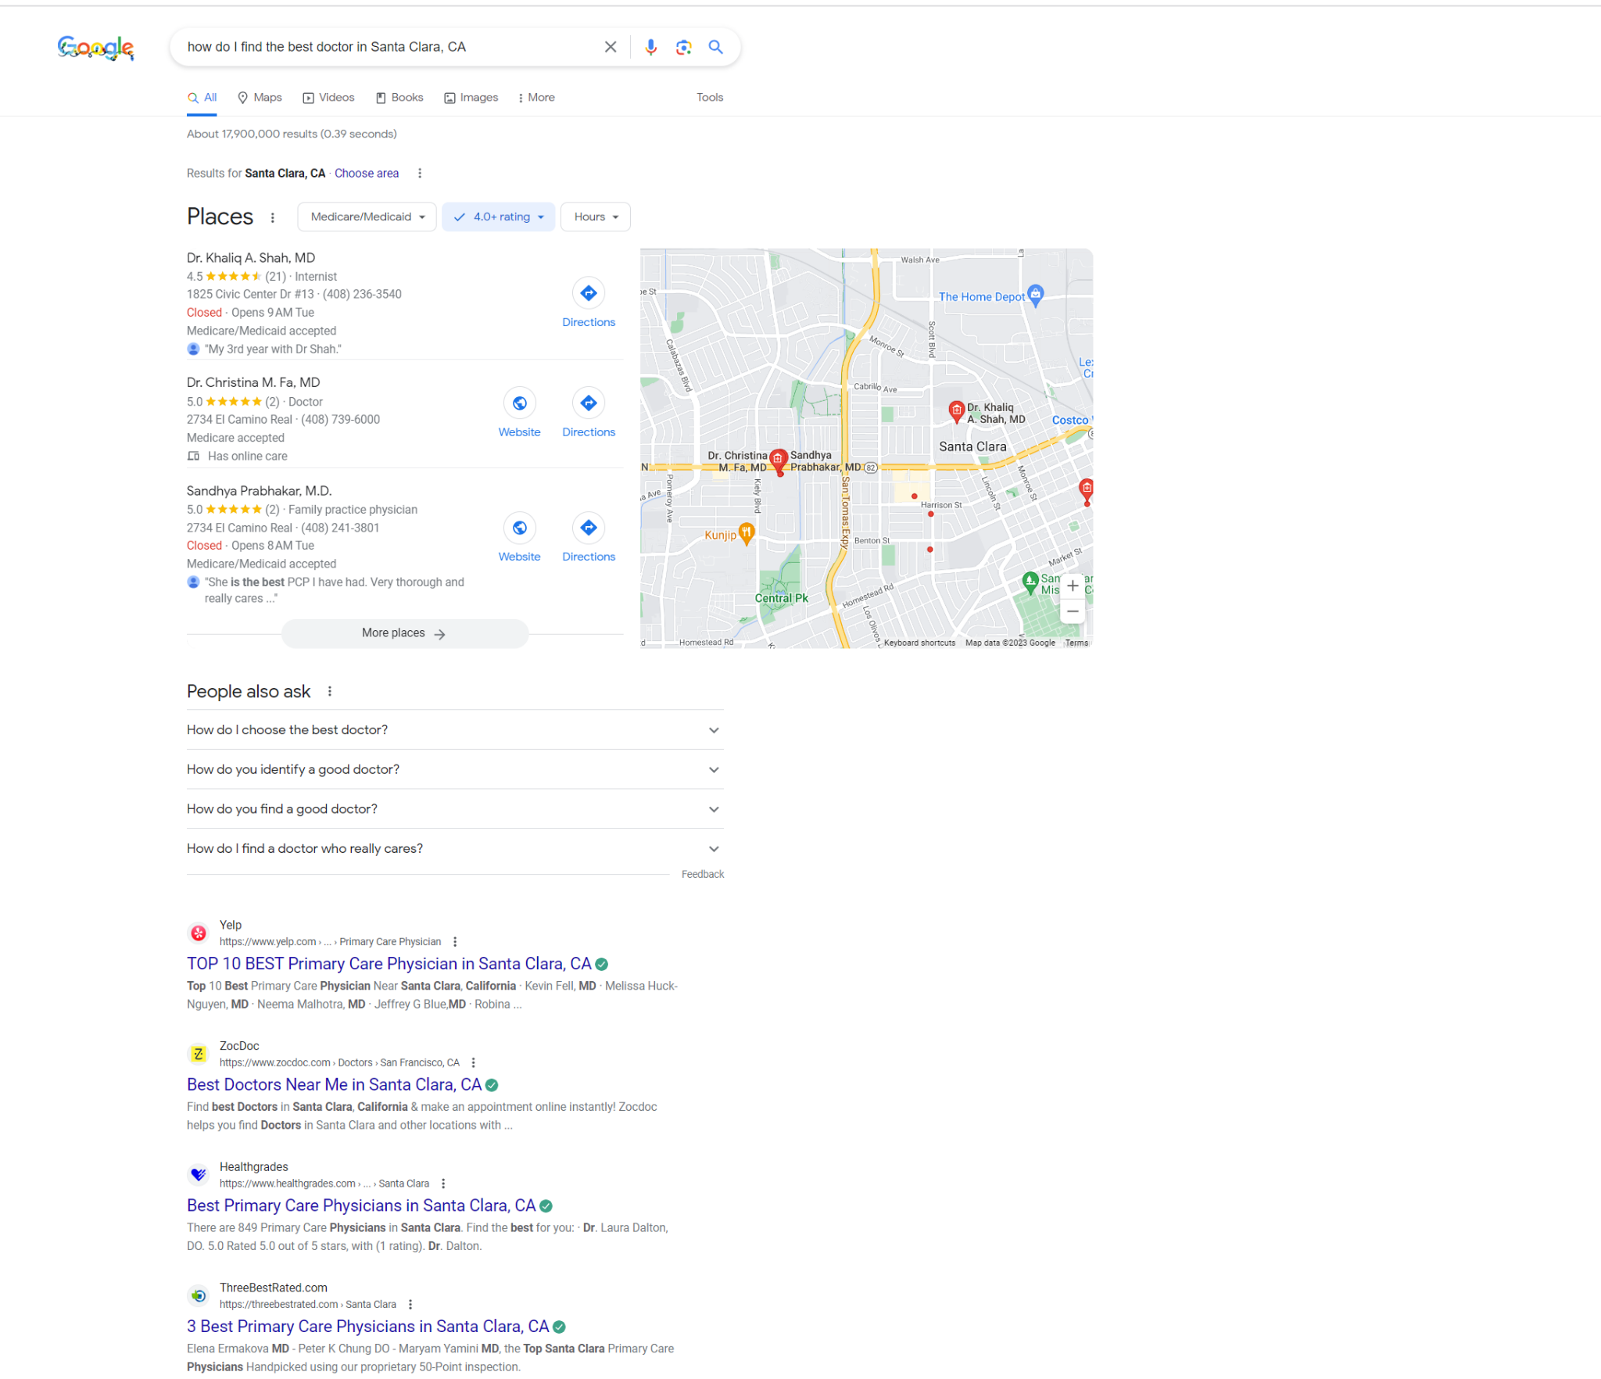The image size is (1601, 1379).
Task: Click Kunjip restaurant map marker
Action: tap(747, 534)
